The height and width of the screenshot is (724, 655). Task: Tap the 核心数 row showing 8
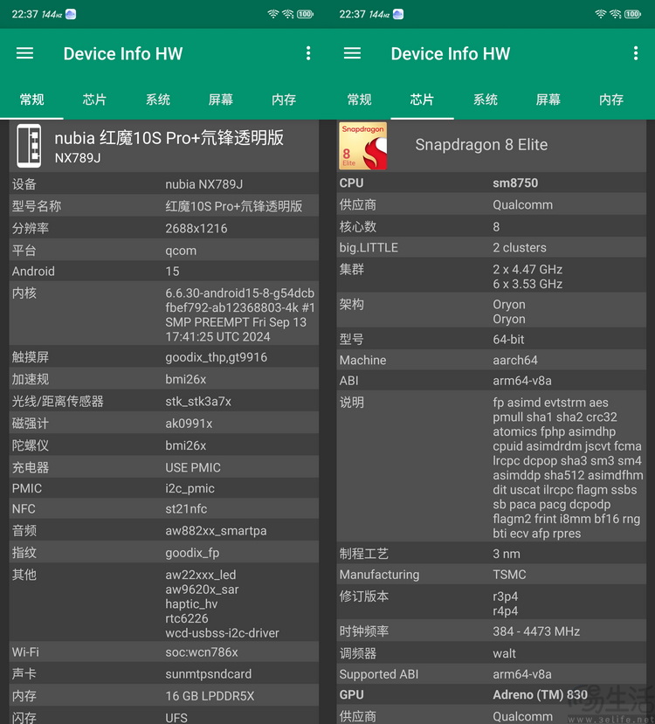491,227
